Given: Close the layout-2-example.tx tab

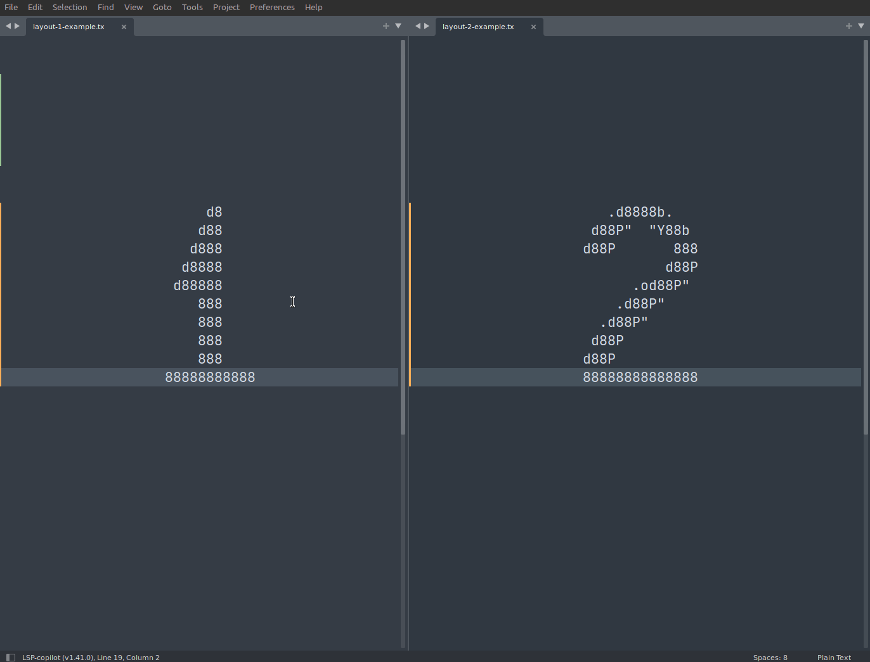Looking at the screenshot, I should coord(533,27).
